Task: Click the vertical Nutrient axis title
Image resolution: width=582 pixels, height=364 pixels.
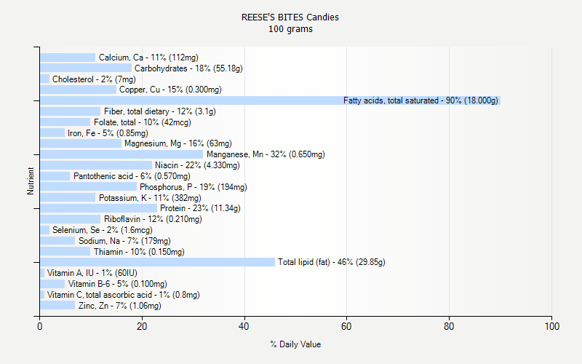Action: click(x=30, y=181)
